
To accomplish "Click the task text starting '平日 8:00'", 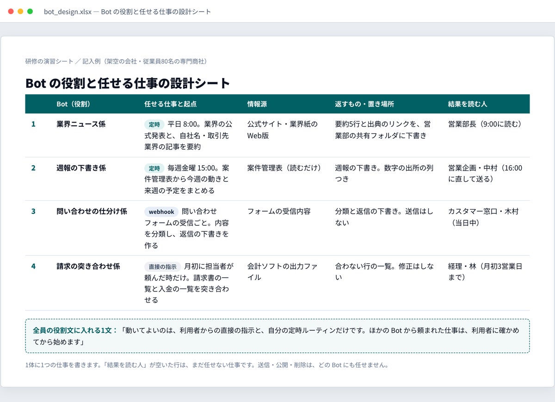I will (x=189, y=135).
